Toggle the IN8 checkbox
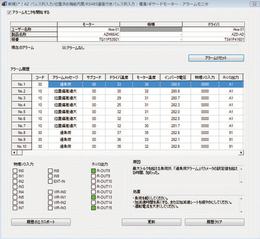Screen dimensions: 260x239 tap(50, 171)
